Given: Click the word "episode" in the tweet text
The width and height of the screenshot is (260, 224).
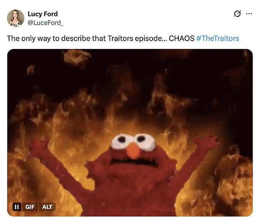Looking at the screenshot, I should click(x=149, y=39).
